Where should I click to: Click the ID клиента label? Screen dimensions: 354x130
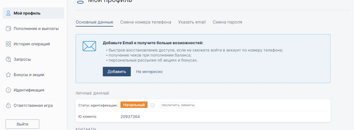point(87,117)
